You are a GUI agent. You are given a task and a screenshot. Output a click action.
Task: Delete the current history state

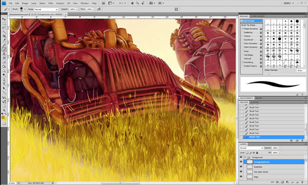click(x=302, y=140)
